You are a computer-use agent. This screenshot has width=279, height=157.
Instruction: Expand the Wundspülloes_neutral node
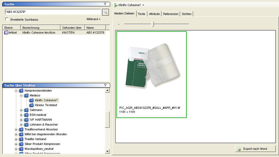coord(16,149)
